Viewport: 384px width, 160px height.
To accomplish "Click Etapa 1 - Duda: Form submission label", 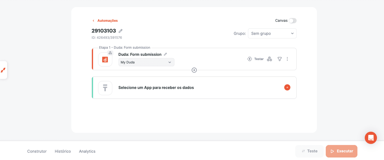I will click(x=124, y=47).
